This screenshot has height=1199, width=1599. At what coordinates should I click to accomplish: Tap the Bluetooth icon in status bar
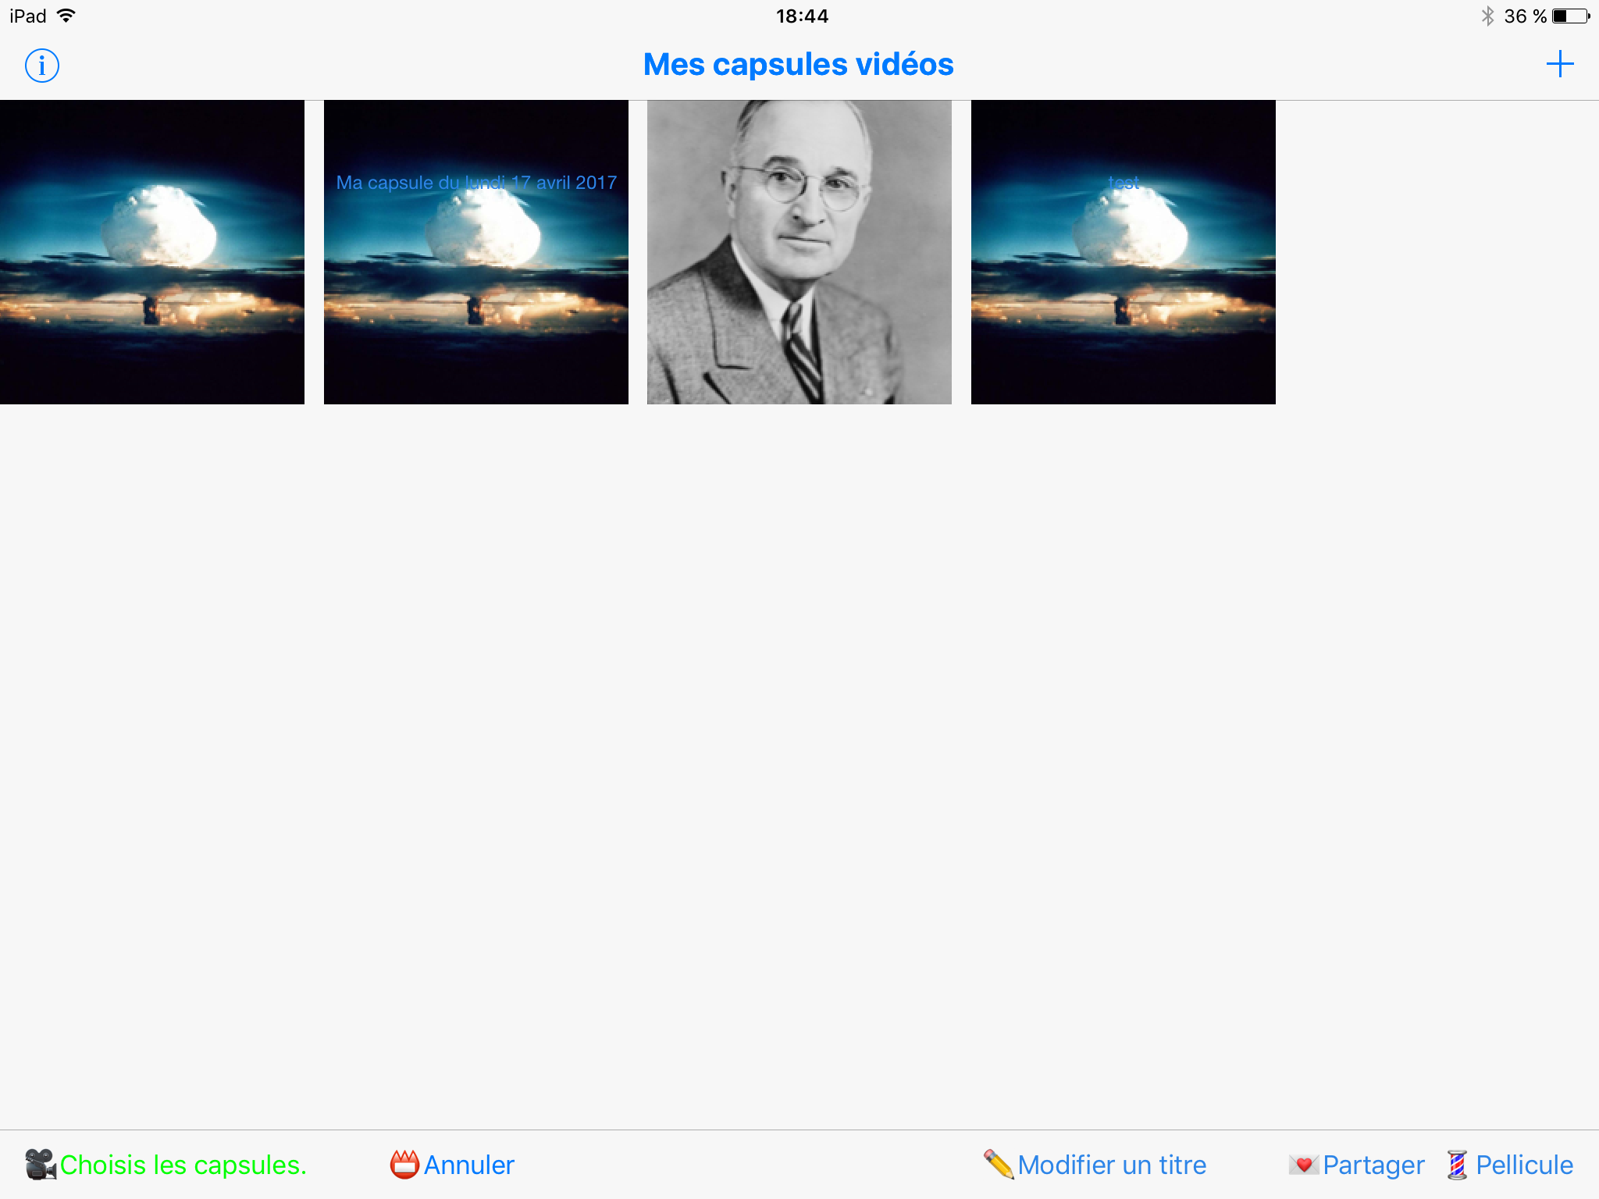click(x=1488, y=16)
